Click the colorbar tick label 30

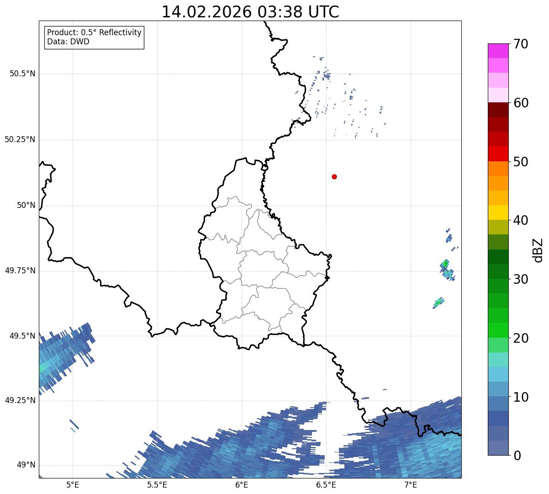click(521, 279)
